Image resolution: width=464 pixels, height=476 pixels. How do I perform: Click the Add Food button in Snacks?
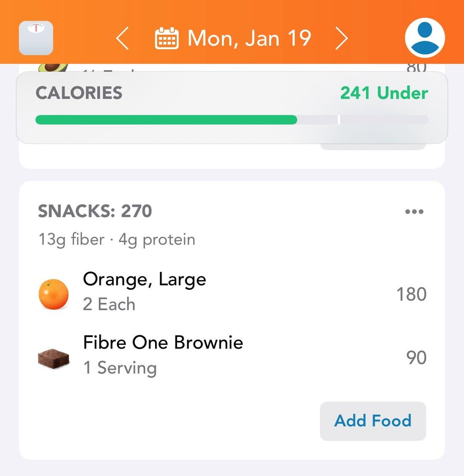[372, 420]
